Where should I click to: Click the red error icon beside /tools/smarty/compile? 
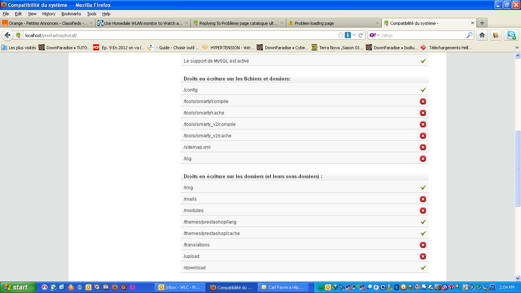click(423, 101)
